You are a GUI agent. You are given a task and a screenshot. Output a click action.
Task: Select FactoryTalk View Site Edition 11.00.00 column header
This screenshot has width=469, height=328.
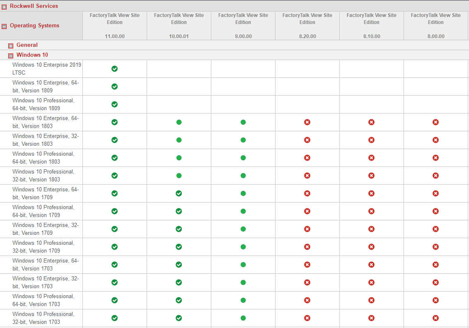tap(115, 26)
